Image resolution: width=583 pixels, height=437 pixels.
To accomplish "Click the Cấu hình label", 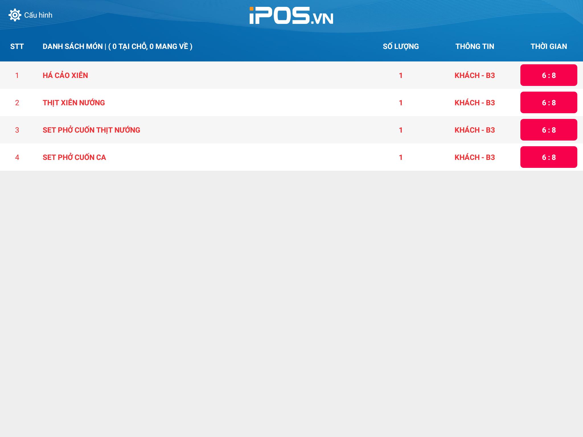I will pos(38,15).
